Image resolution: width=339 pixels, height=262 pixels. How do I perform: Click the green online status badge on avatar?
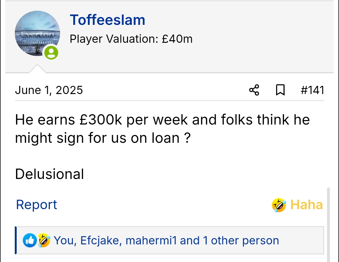coord(51,52)
